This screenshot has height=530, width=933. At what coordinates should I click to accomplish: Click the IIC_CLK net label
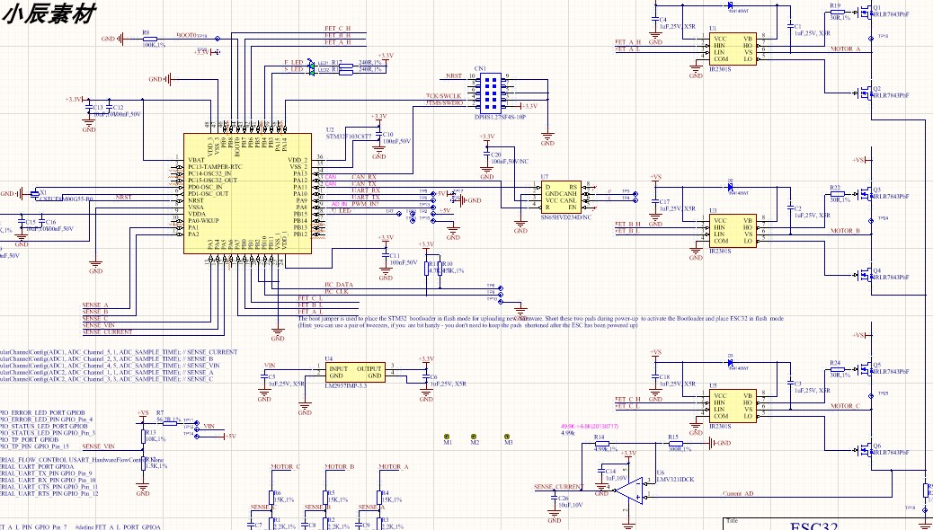point(336,291)
